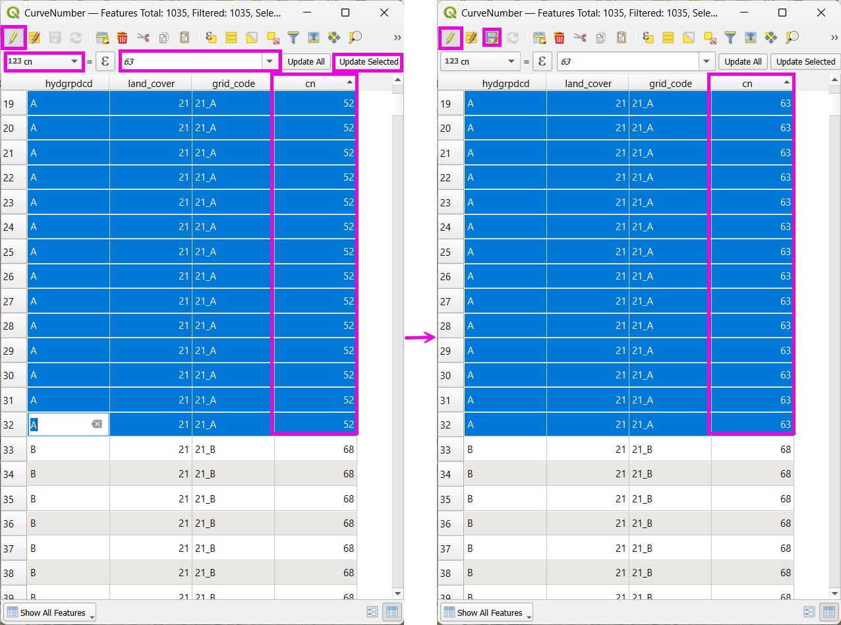Open Show All Features menu in left window

[x=49, y=612]
